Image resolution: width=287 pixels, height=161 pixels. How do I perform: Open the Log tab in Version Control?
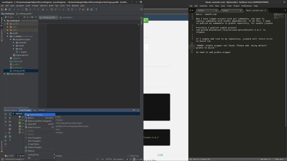pos(35,110)
